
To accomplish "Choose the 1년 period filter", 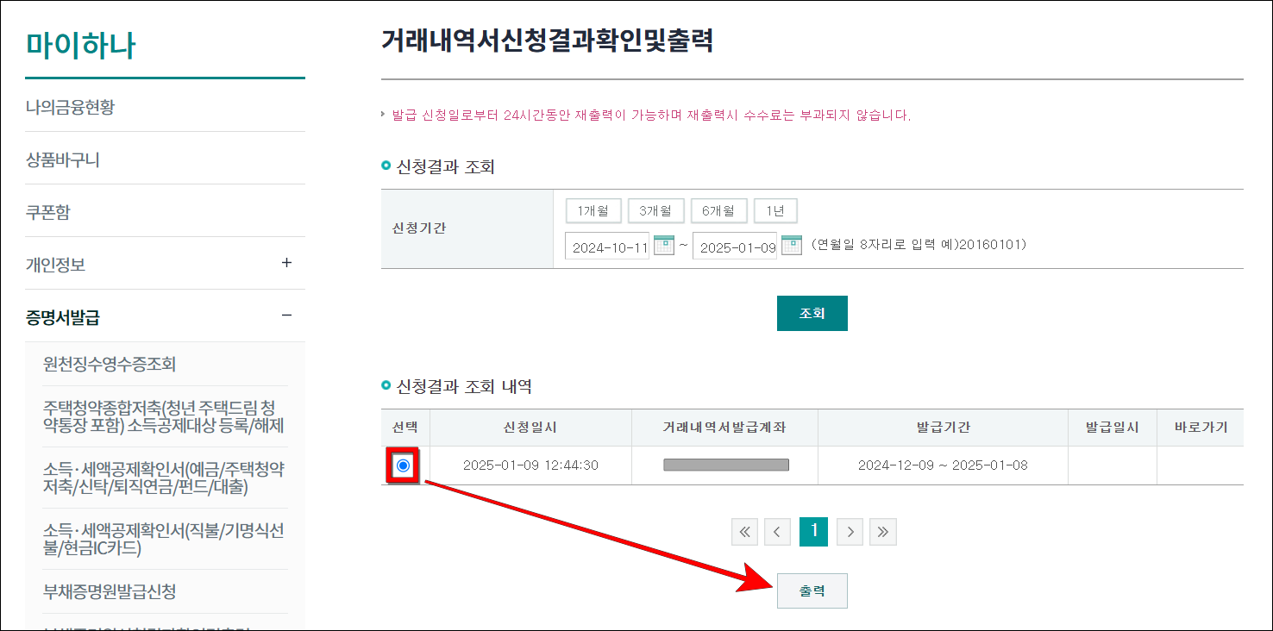I will (774, 209).
